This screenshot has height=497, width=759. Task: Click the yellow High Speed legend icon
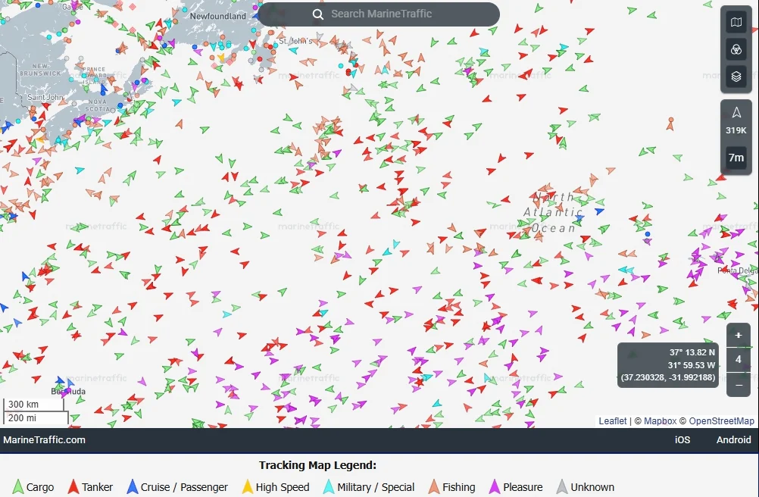(x=248, y=487)
